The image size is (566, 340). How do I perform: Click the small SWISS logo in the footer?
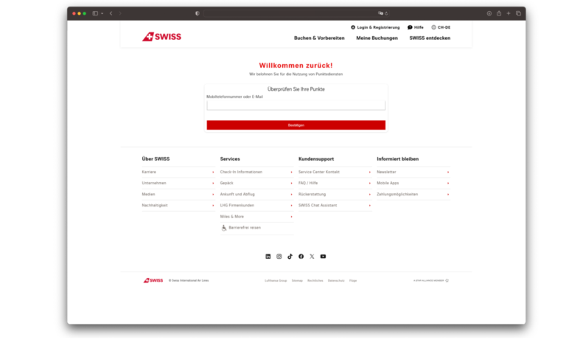(x=153, y=280)
